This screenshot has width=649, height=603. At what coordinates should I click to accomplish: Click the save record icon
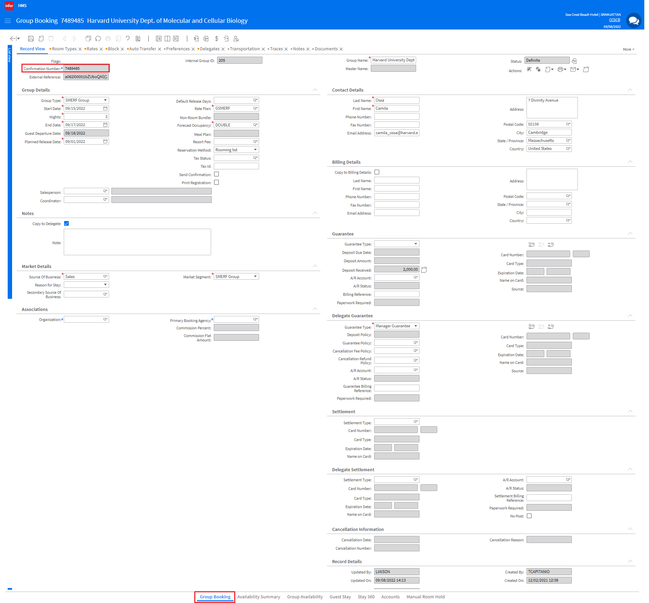[x=31, y=39]
